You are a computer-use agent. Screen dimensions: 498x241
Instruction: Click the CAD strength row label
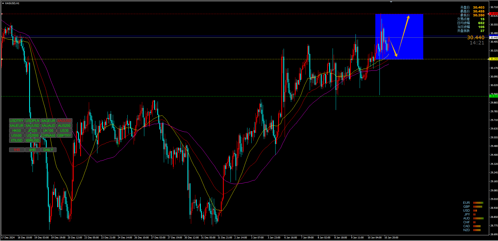point(466,226)
